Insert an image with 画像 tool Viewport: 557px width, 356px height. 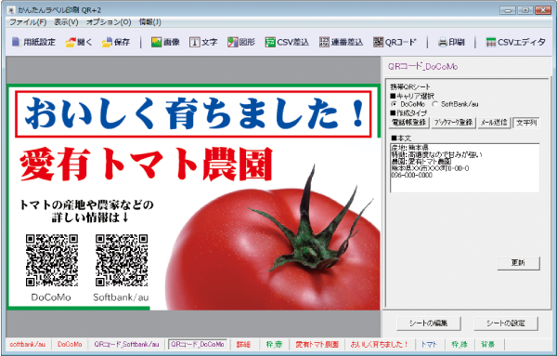[165, 43]
